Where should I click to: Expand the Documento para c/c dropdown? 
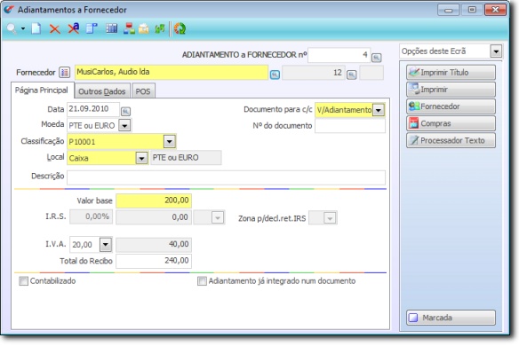coord(379,110)
